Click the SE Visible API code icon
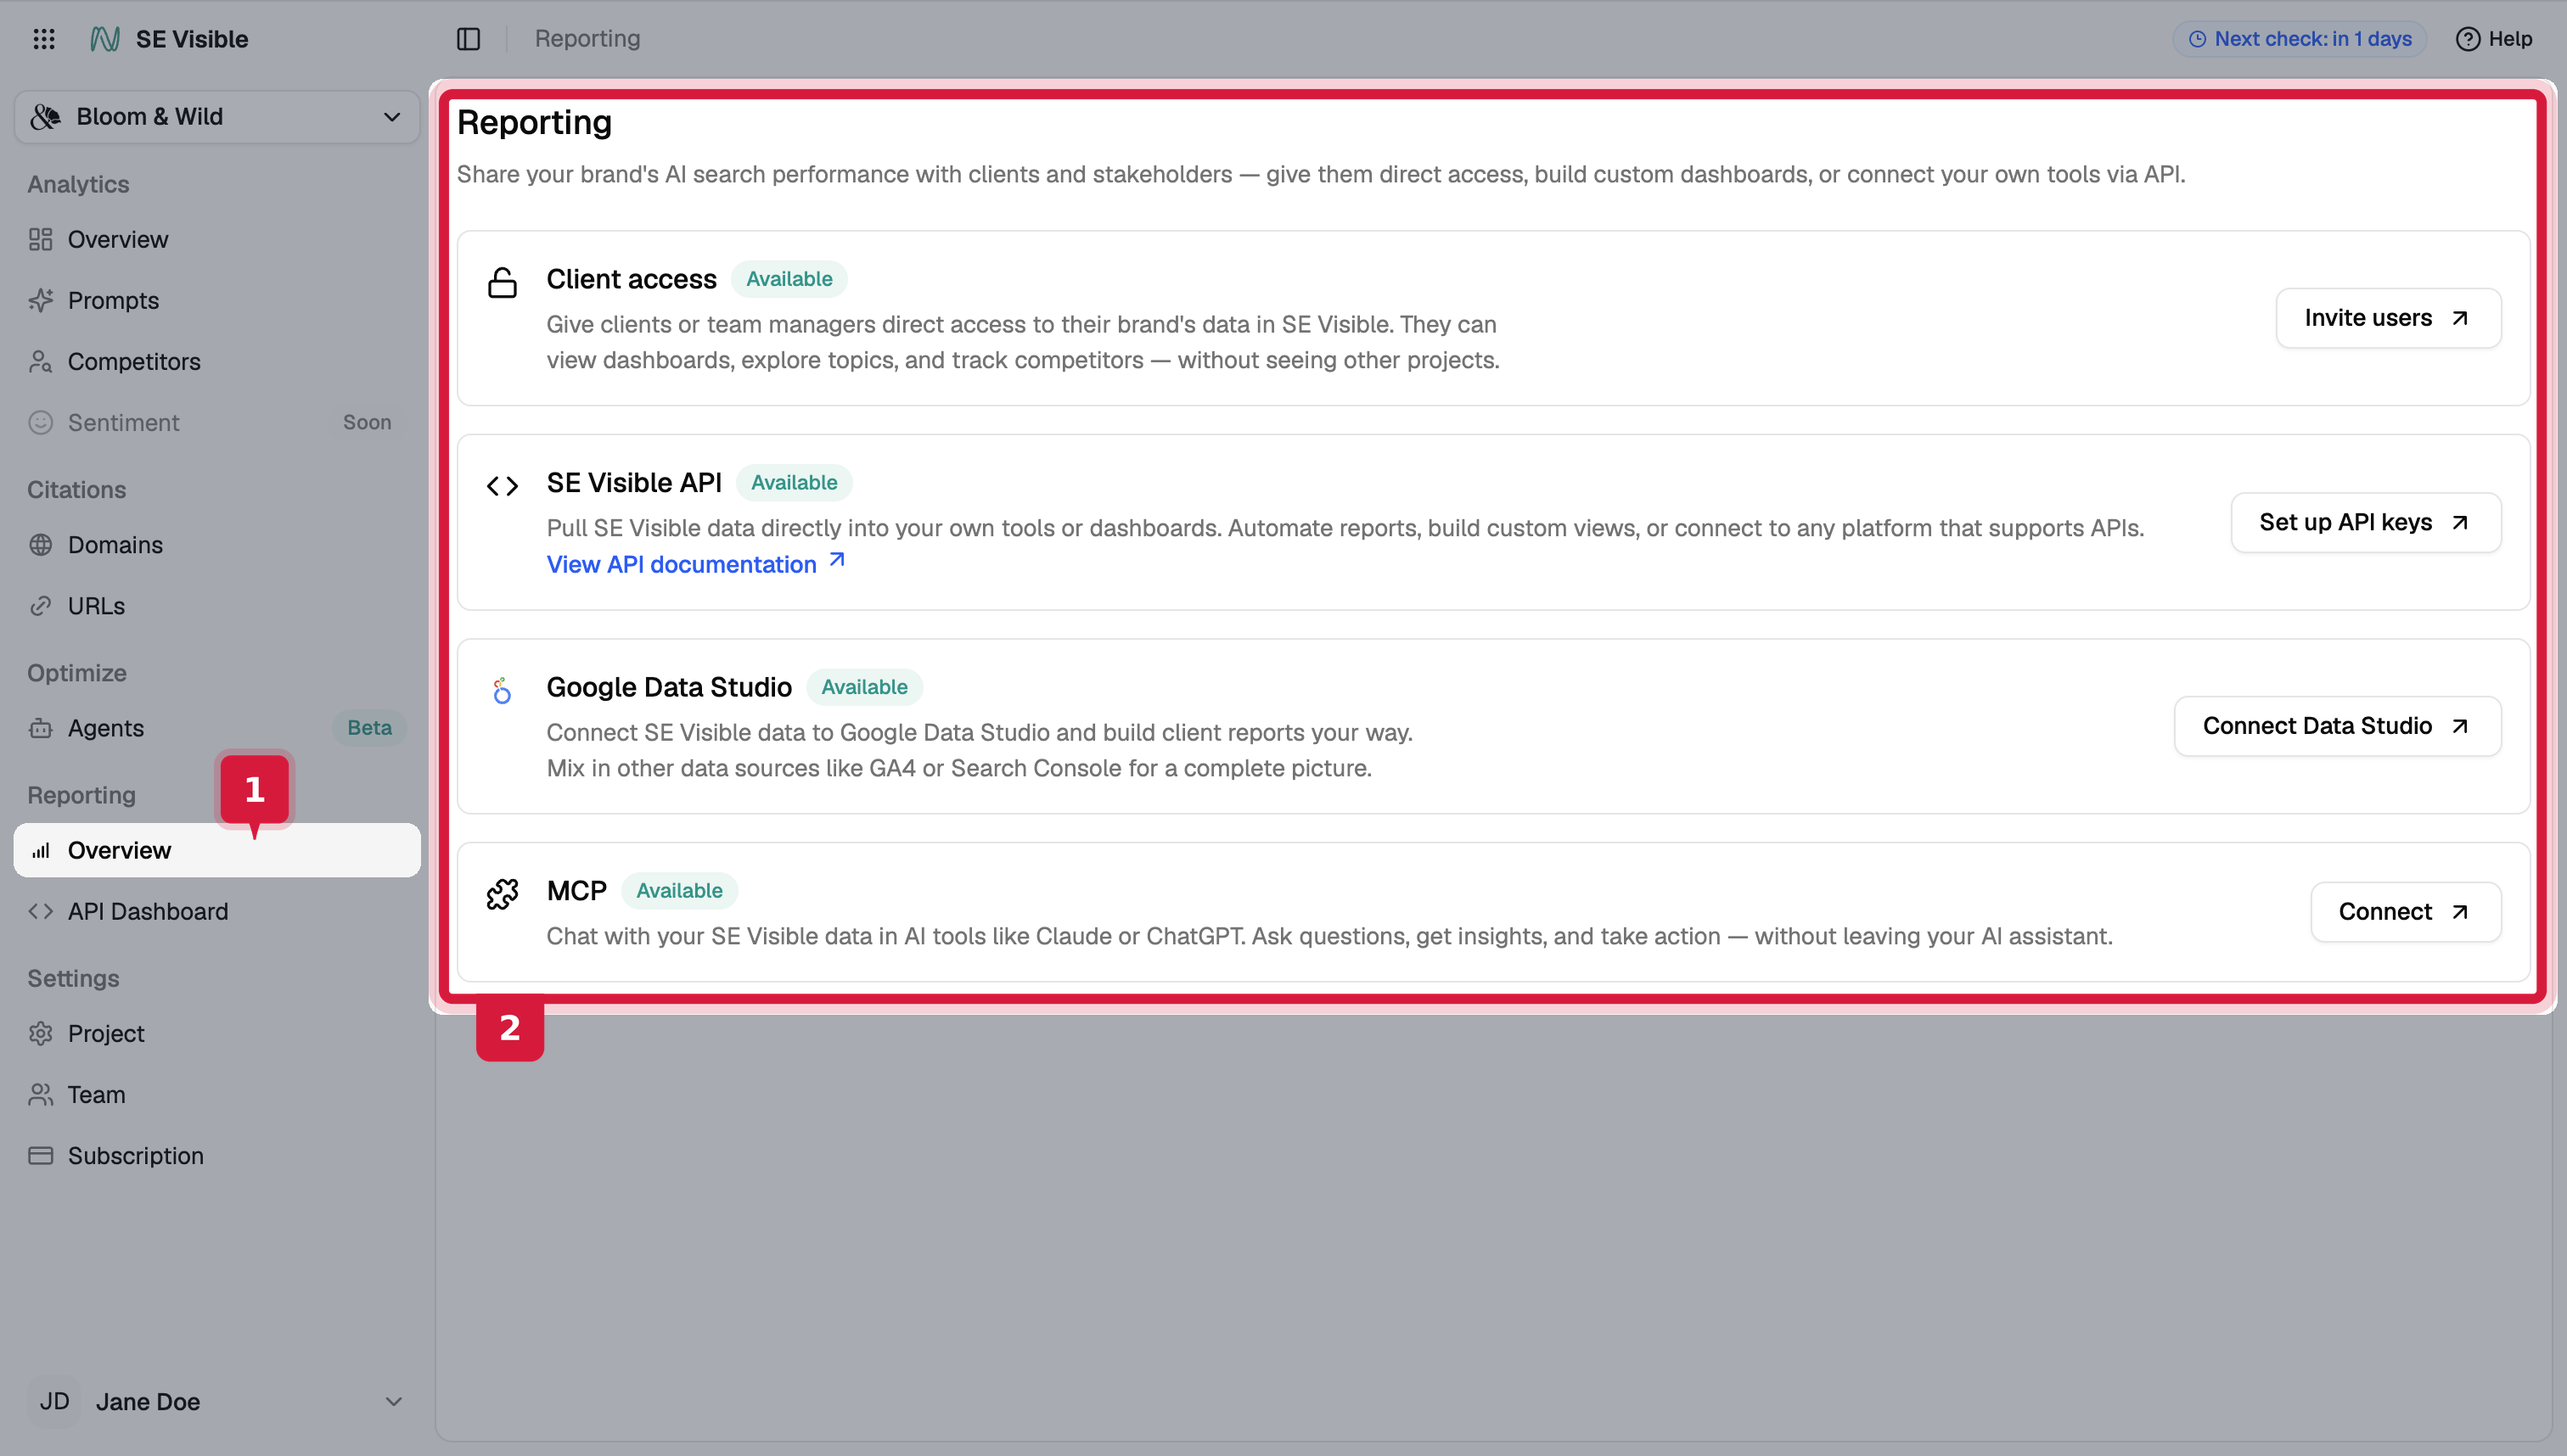The height and width of the screenshot is (1456, 2567). 503,486
